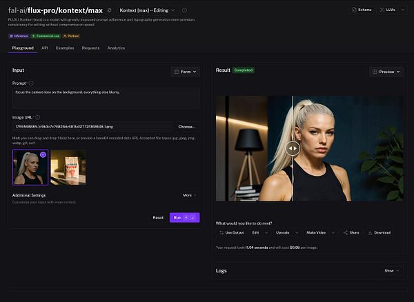Click the 'Additional Settings' heading

[29, 195]
